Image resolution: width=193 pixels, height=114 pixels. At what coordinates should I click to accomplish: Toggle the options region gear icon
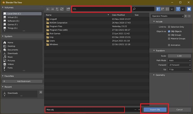pos(189,9)
